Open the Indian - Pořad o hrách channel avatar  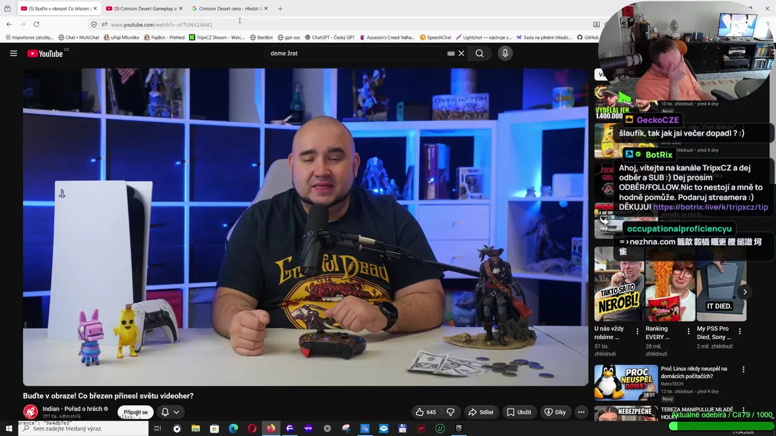click(x=30, y=412)
